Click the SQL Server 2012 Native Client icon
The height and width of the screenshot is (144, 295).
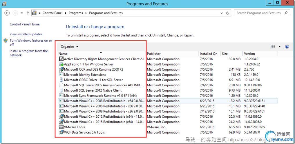pyautogui.click(x=61, y=90)
